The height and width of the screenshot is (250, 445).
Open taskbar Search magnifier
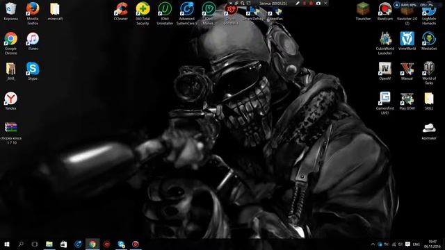[x=21, y=244]
